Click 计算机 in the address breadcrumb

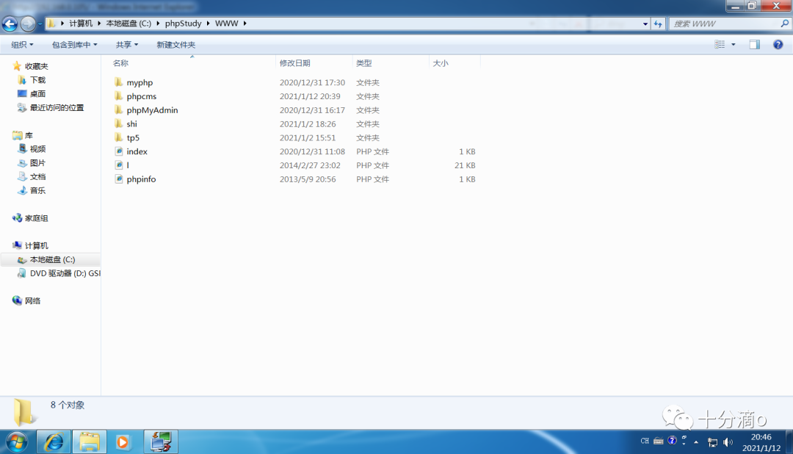click(x=81, y=24)
